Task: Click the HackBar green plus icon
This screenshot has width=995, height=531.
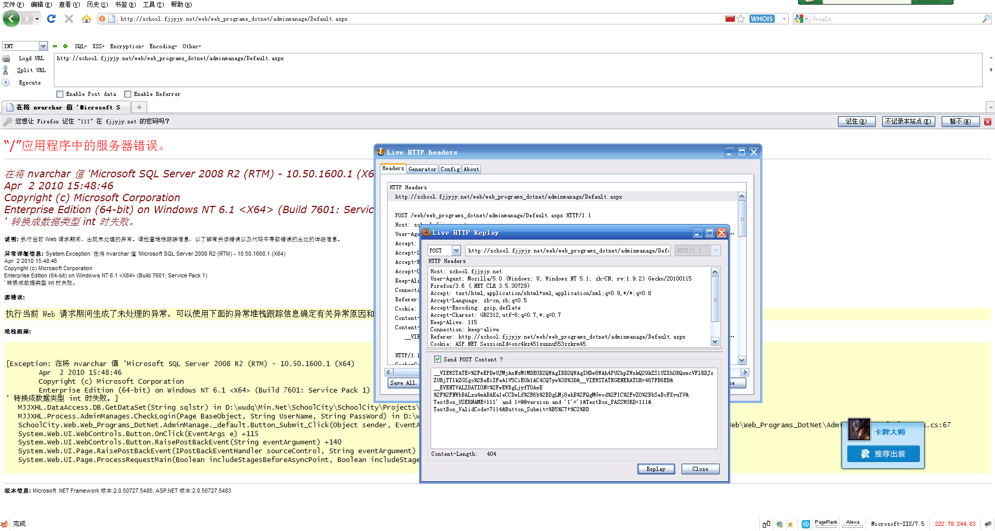Action: point(65,46)
